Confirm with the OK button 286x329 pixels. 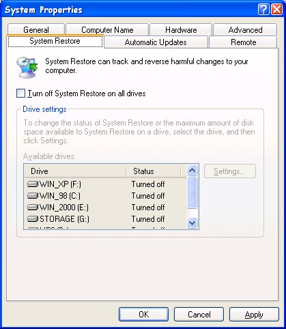coord(143,315)
